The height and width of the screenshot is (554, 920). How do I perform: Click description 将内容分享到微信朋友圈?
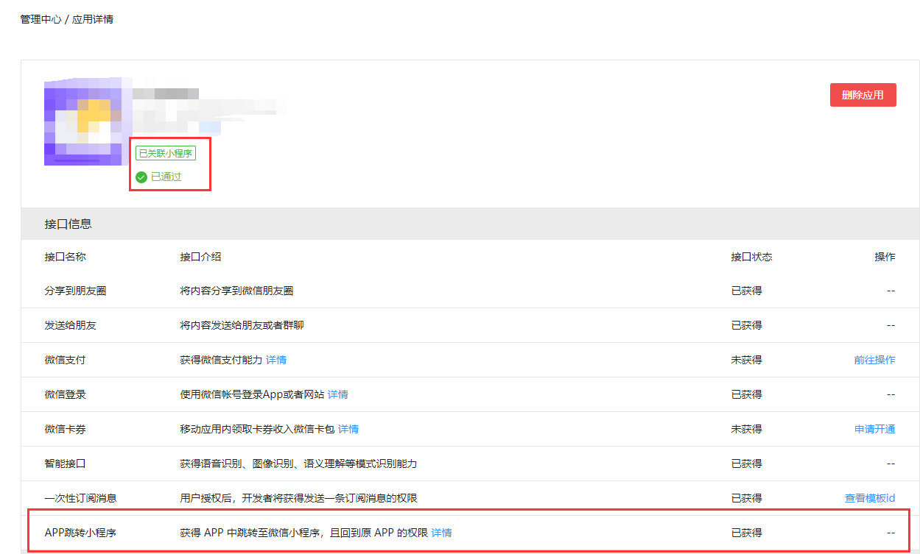pos(236,291)
